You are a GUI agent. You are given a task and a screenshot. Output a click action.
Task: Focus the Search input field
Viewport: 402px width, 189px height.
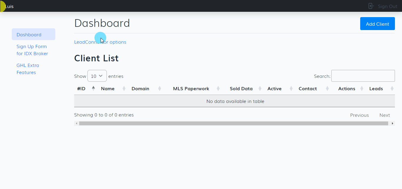363,76
